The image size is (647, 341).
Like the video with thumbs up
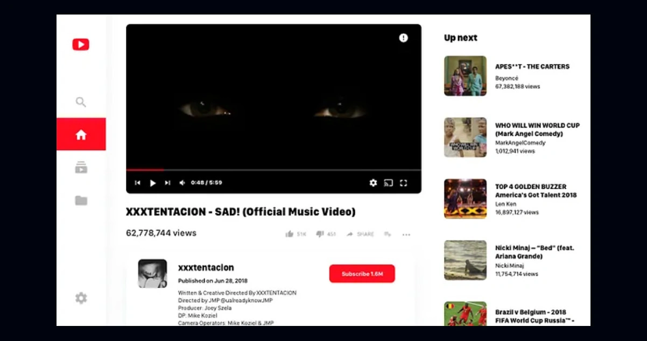290,234
